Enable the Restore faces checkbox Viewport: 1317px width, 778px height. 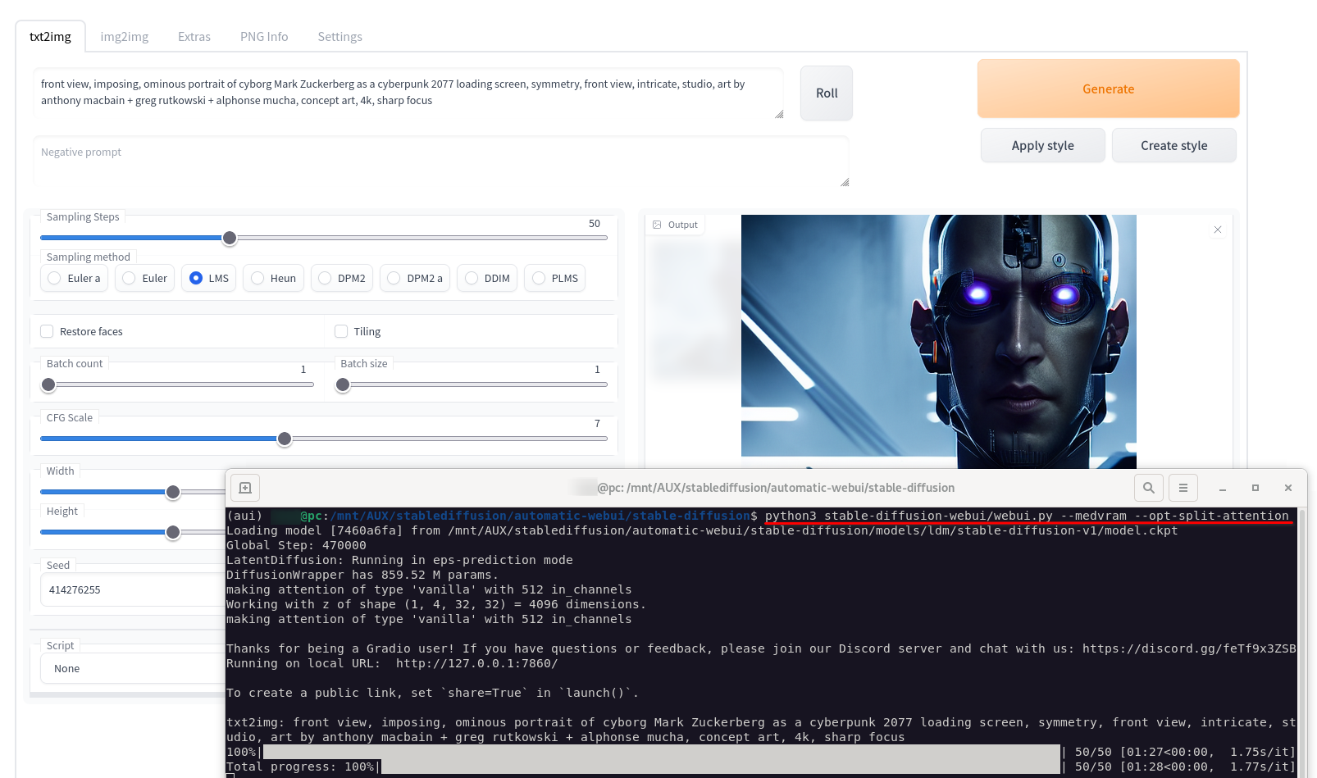coord(47,331)
